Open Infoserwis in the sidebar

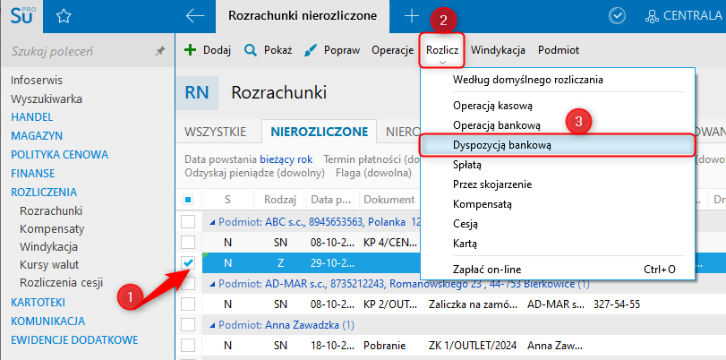point(37,81)
